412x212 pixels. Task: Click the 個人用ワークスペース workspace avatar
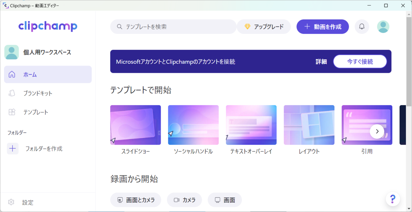click(x=12, y=52)
